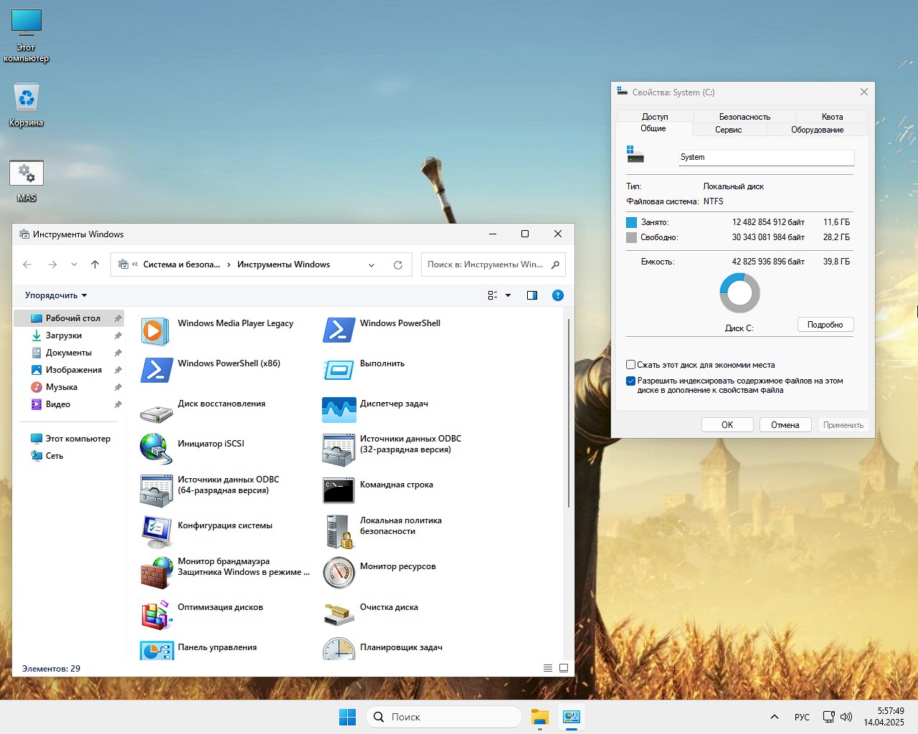Open Explorer help icon

[558, 295]
